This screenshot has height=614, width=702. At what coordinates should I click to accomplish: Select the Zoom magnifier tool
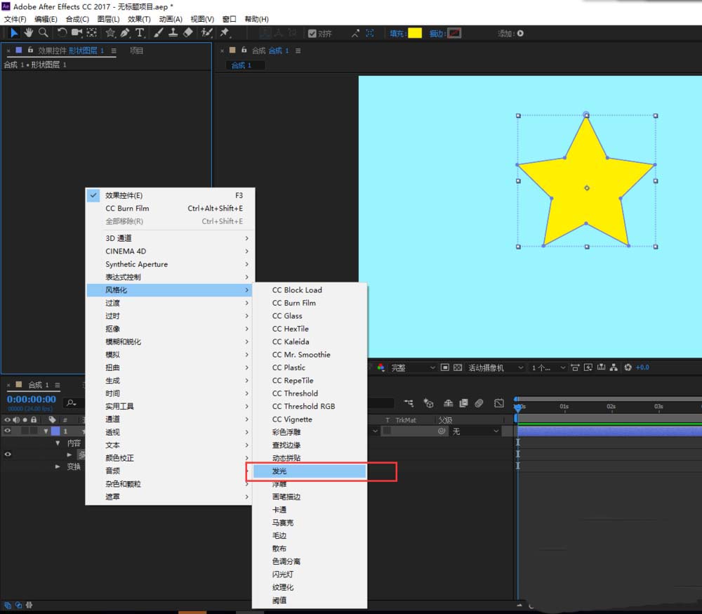[44, 33]
